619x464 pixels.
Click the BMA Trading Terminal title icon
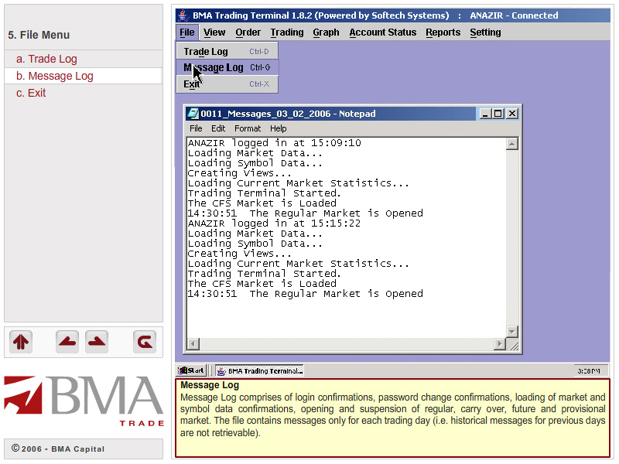[x=183, y=15]
